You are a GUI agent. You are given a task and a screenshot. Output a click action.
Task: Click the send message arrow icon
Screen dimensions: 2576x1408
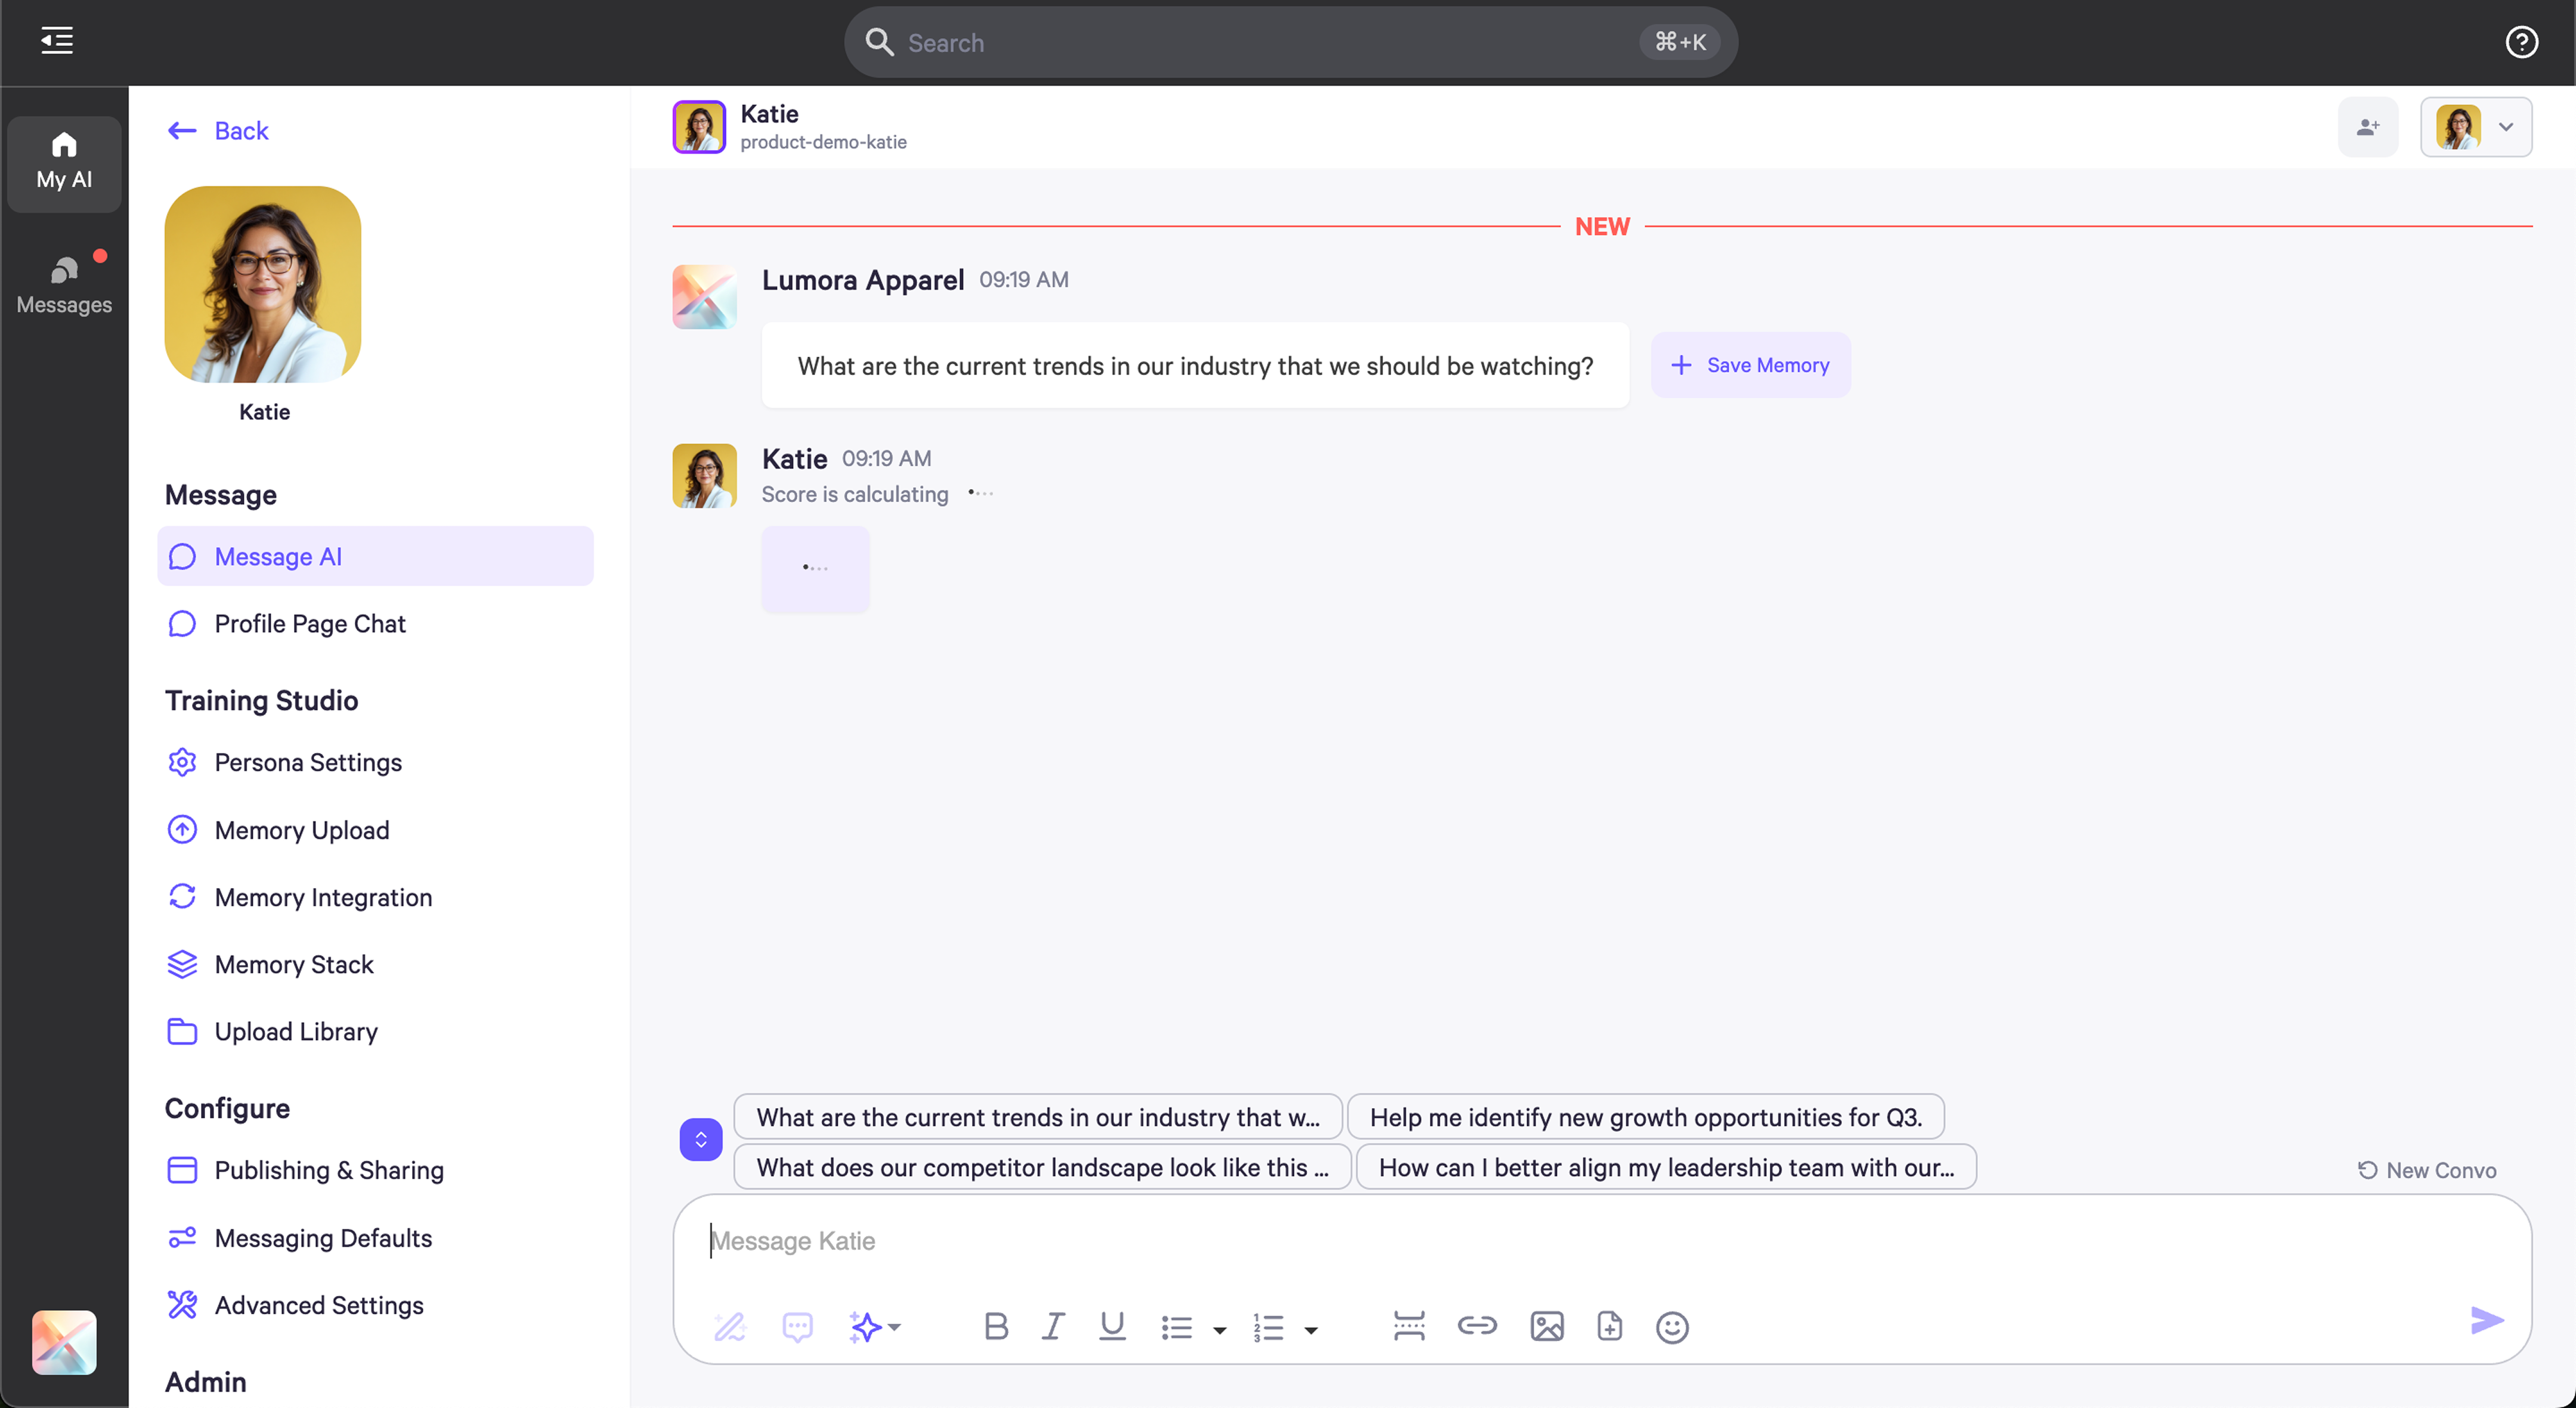[2486, 1321]
